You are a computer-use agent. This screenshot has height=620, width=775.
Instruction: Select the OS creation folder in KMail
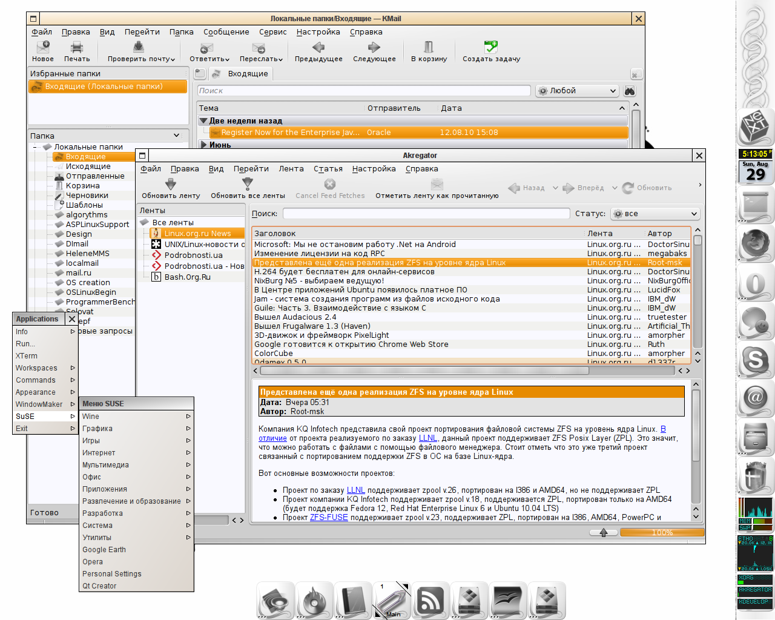point(88,283)
